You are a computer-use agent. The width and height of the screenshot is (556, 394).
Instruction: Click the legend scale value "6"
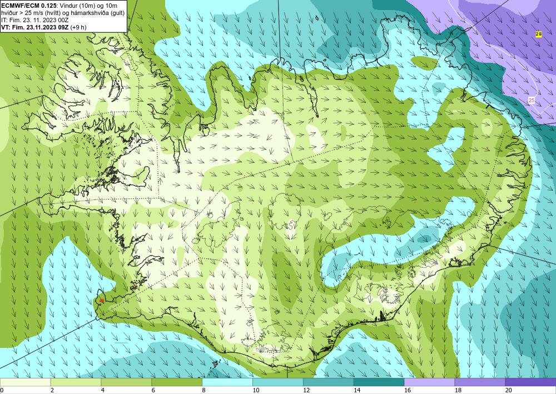point(153,391)
